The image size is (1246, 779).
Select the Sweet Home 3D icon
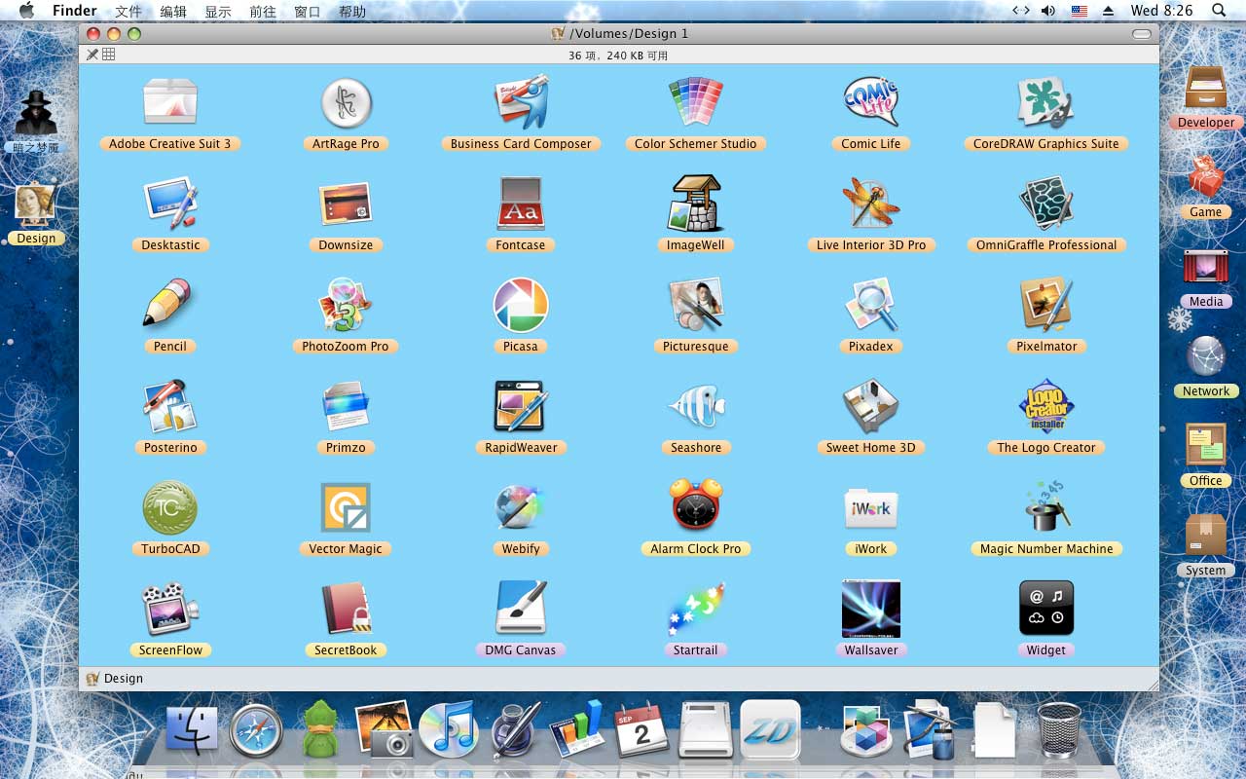(871, 406)
